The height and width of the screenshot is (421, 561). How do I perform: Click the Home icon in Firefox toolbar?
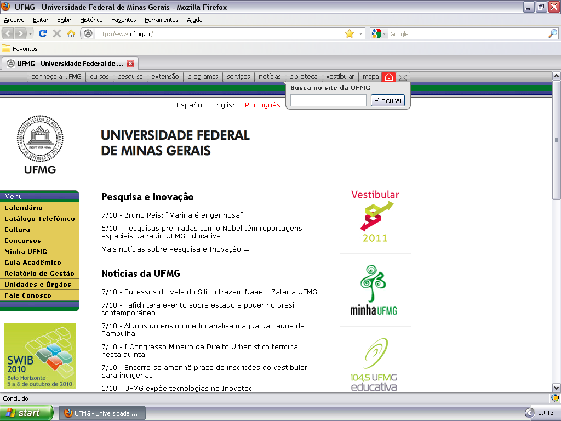(71, 33)
